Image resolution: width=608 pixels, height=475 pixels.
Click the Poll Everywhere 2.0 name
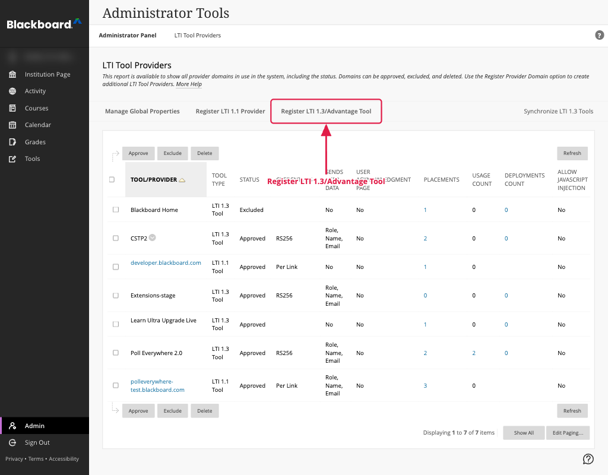click(156, 353)
